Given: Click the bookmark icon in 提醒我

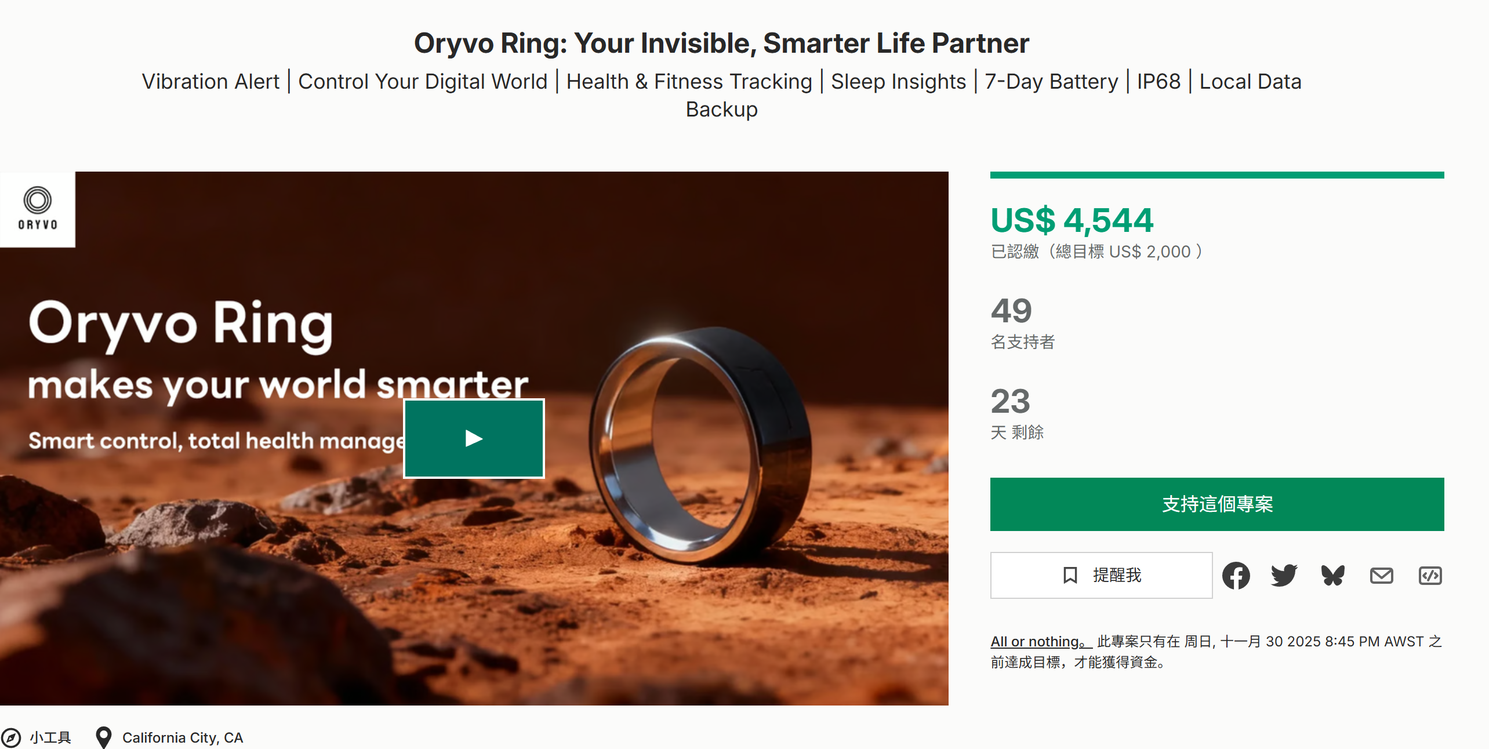Looking at the screenshot, I should (x=1070, y=575).
